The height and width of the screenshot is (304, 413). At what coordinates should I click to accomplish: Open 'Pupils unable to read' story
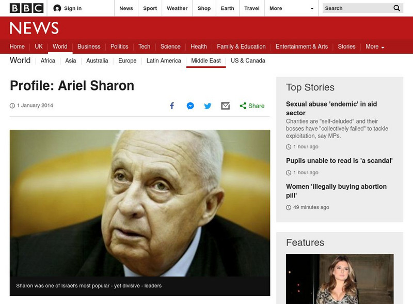339,161
